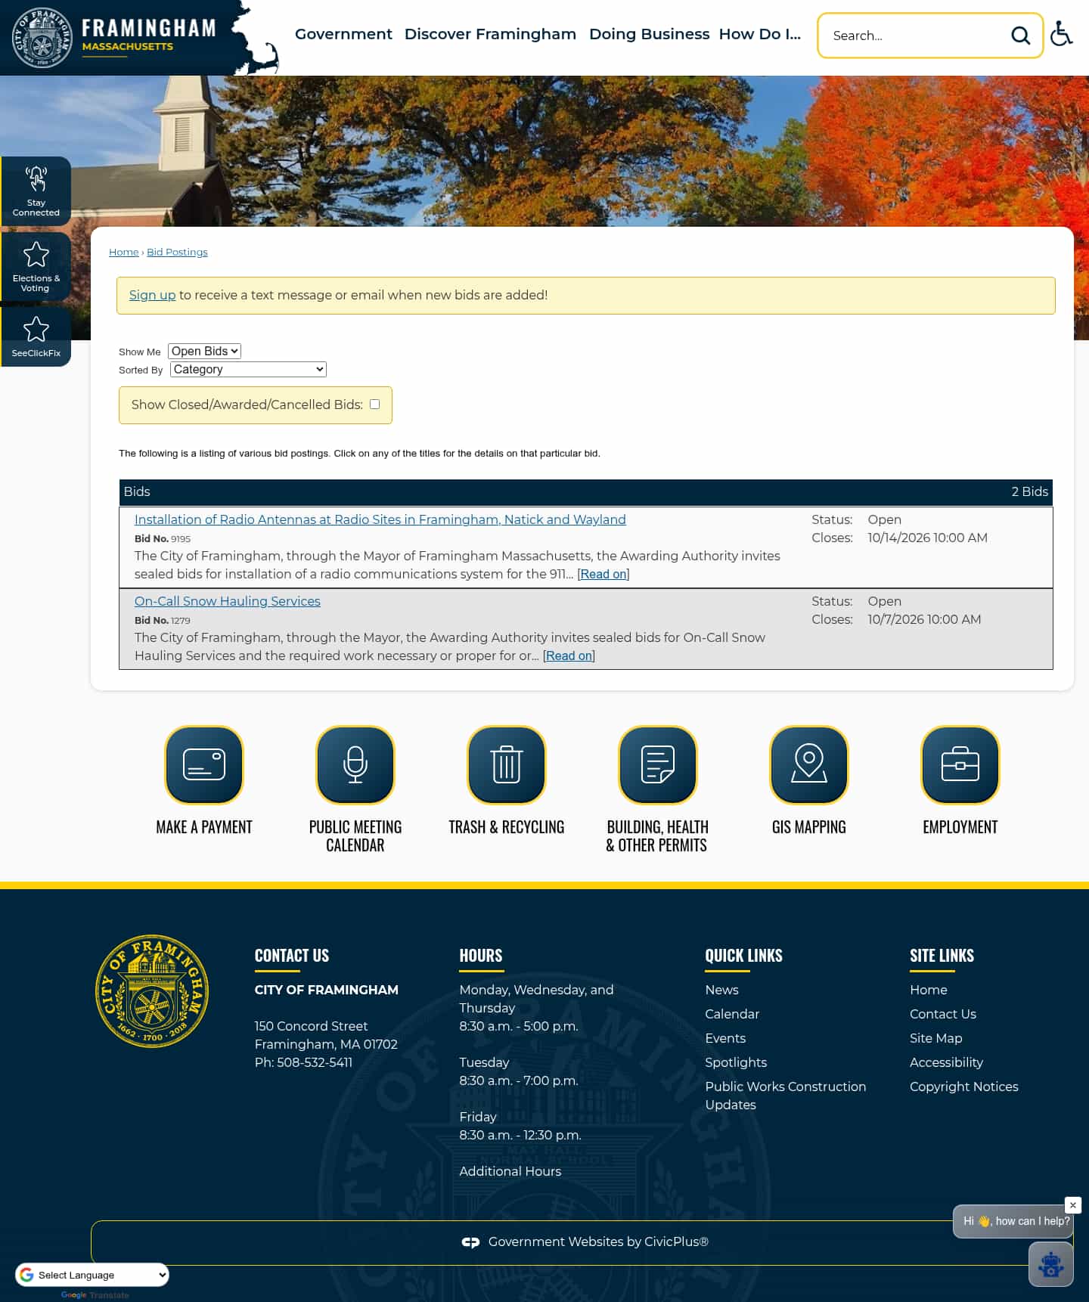Click the Quick Links footer heading
1089x1302 pixels.
pyautogui.click(x=743, y=956)
